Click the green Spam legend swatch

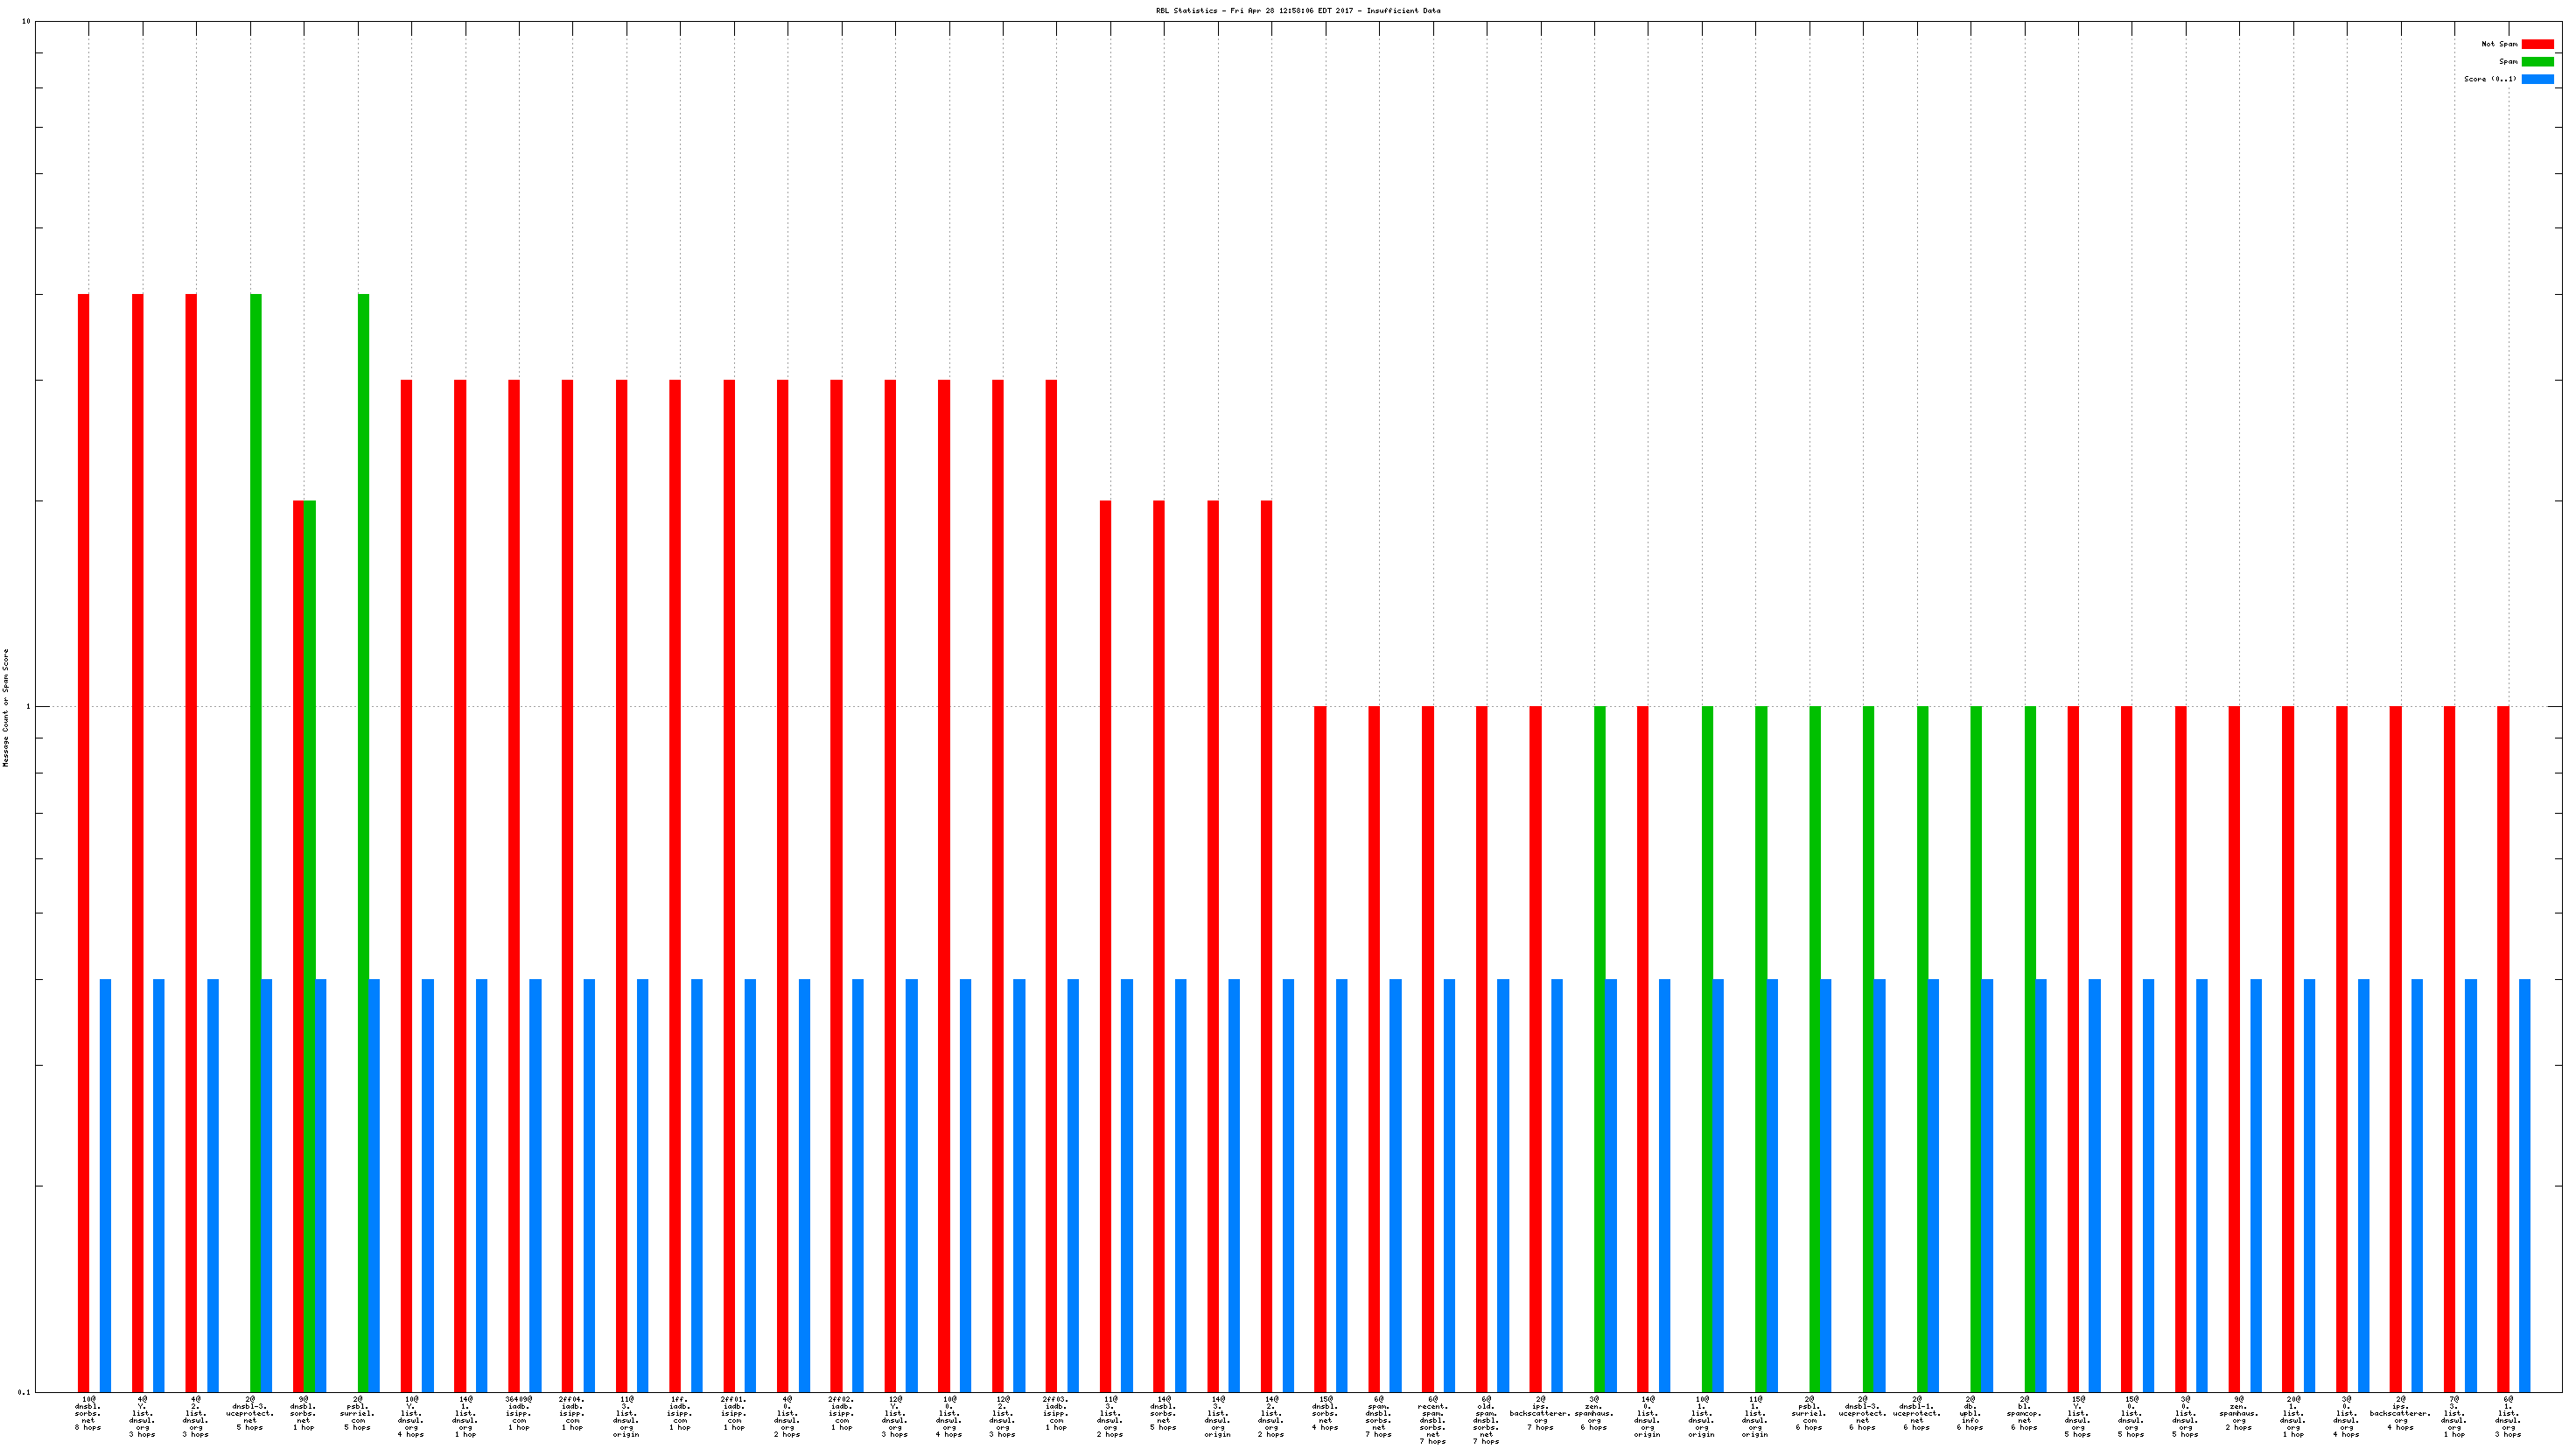click(x=2537, y=62)
